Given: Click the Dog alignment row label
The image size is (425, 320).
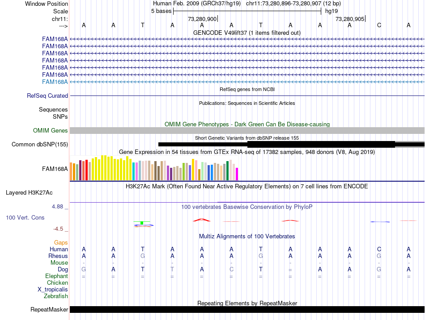Looking at the screenshot, I should (x=63, y=270).
